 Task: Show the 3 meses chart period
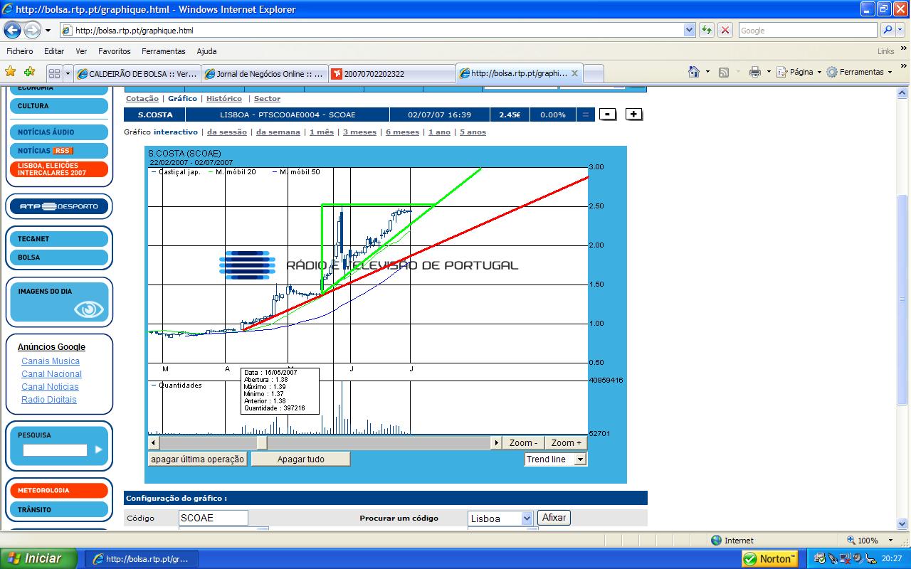[x=359, y=132]
